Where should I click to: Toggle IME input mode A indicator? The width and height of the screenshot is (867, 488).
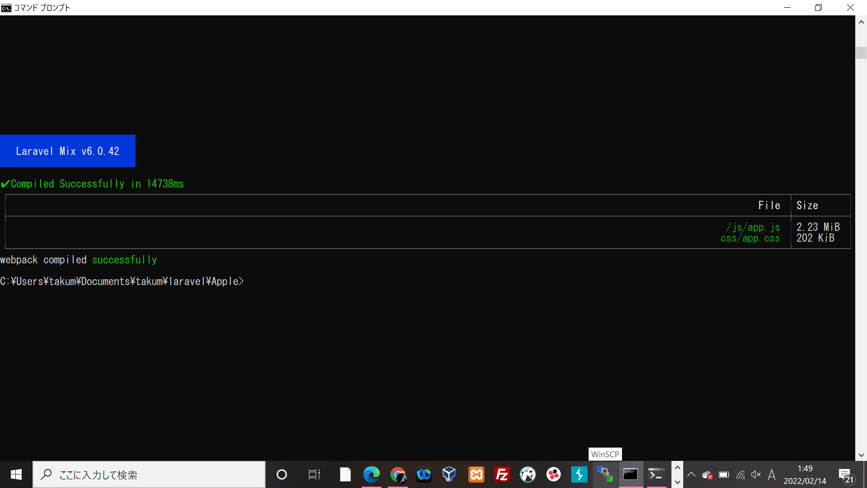pos(772,474)
